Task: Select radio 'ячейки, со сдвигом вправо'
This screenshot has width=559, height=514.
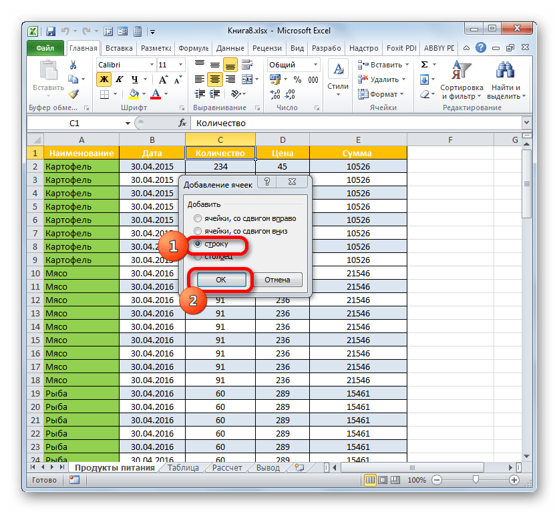Action: [x=198, y=218]
